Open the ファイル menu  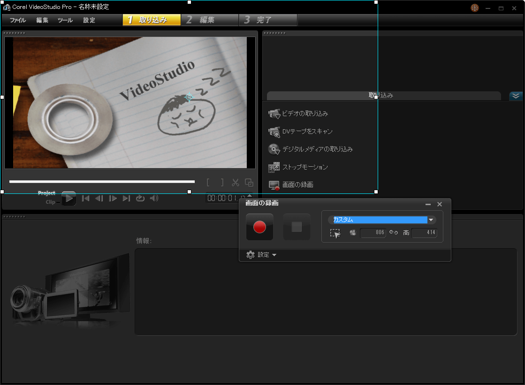pos(18,21)
